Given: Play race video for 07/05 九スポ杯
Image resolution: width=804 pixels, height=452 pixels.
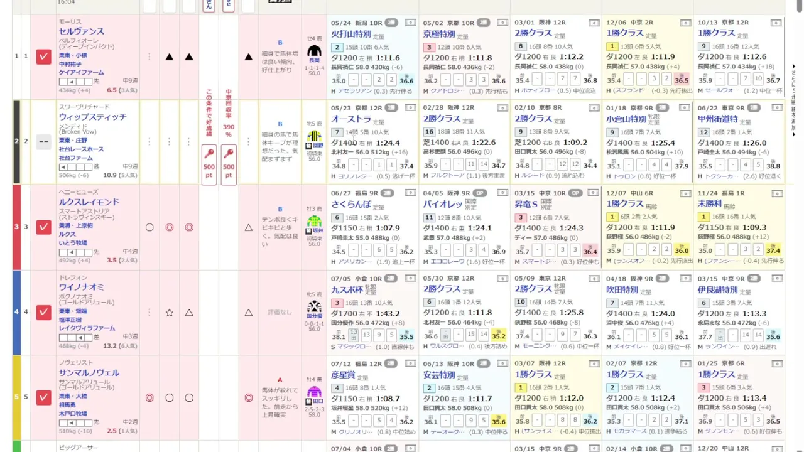Looking at the screenshot, I should click(x=410, y=278).
